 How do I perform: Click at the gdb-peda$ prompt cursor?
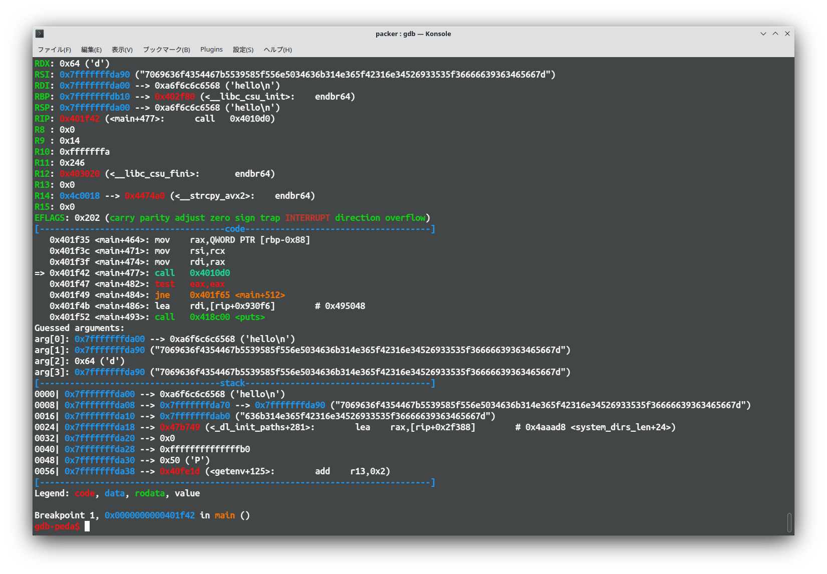87,526
